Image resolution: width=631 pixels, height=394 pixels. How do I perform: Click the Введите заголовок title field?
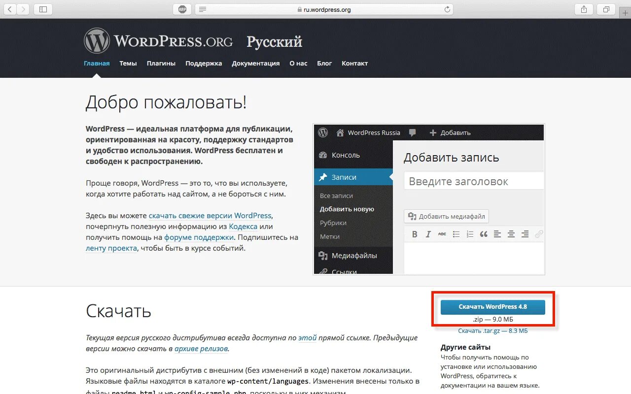(474, 181)
